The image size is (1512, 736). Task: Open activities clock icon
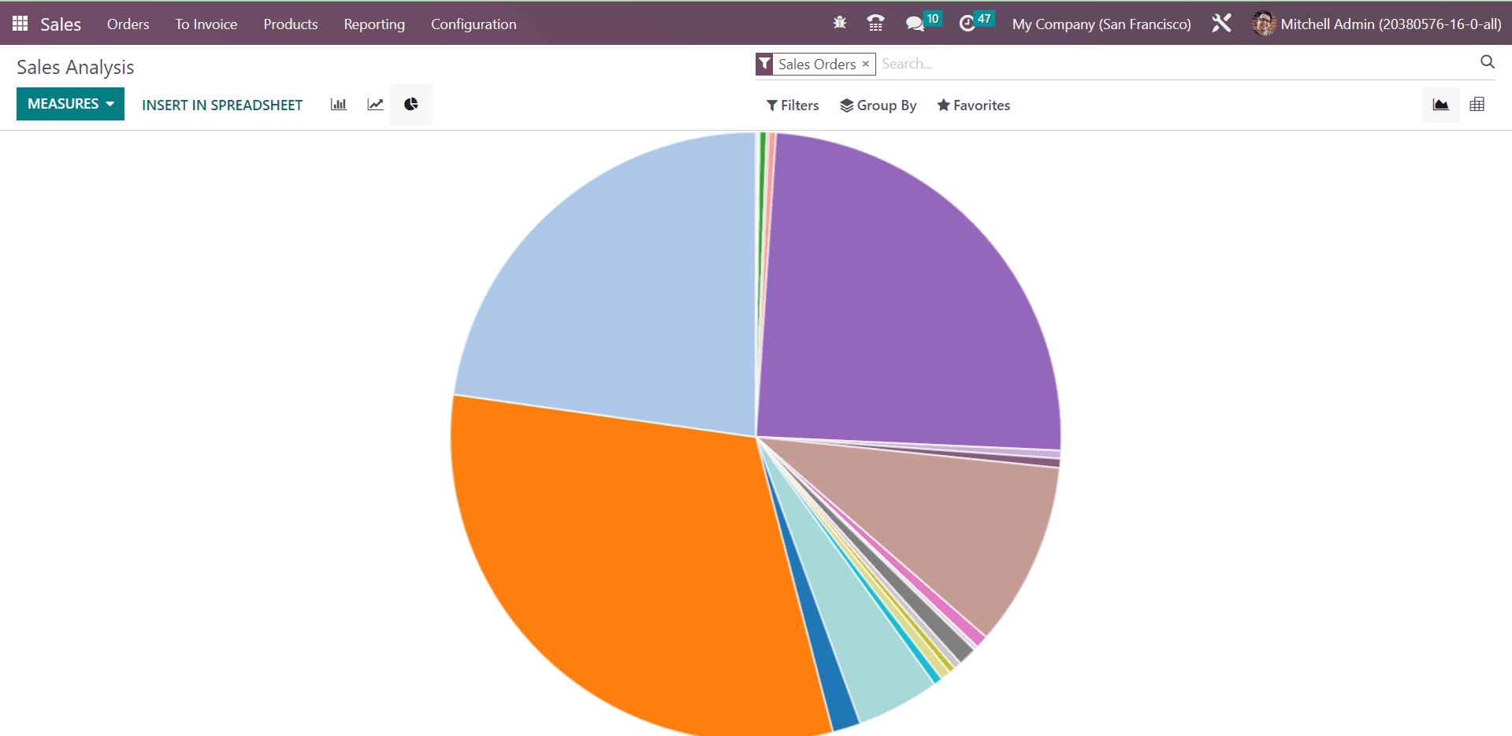pos(968,24)
